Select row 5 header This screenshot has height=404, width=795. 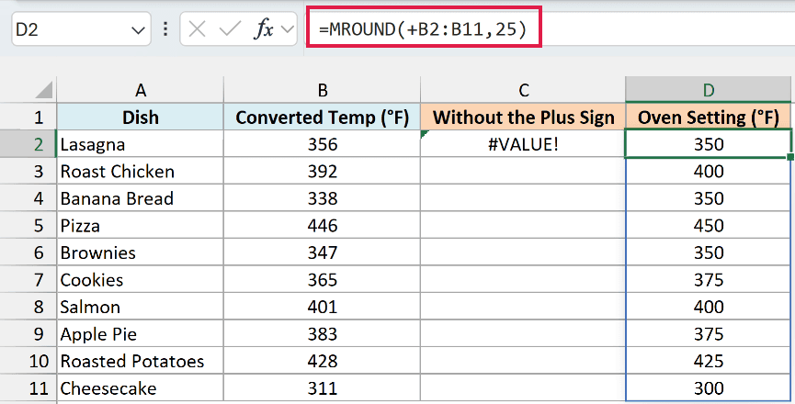click(28, 225)
